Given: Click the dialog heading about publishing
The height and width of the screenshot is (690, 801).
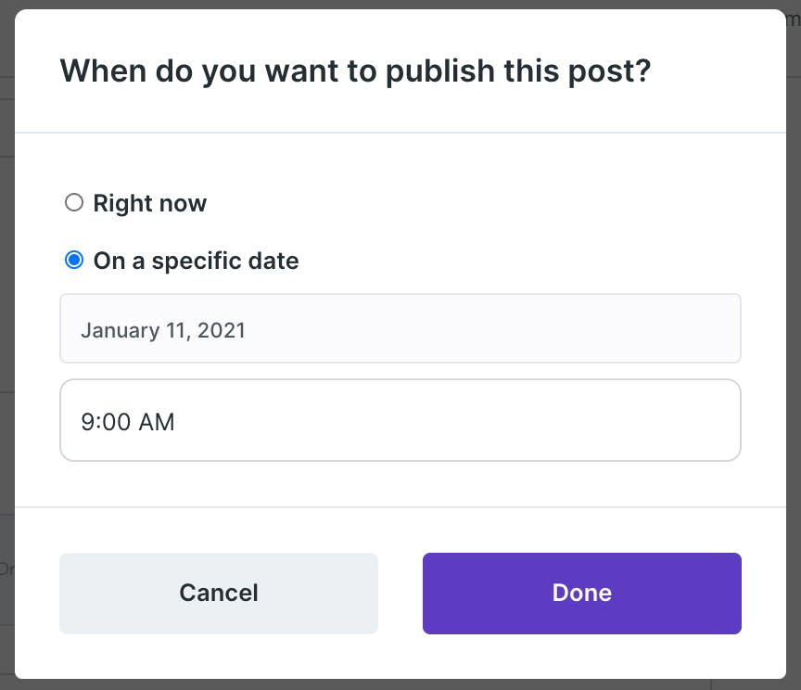Looking at the screenshot, I should click(356, 71).
